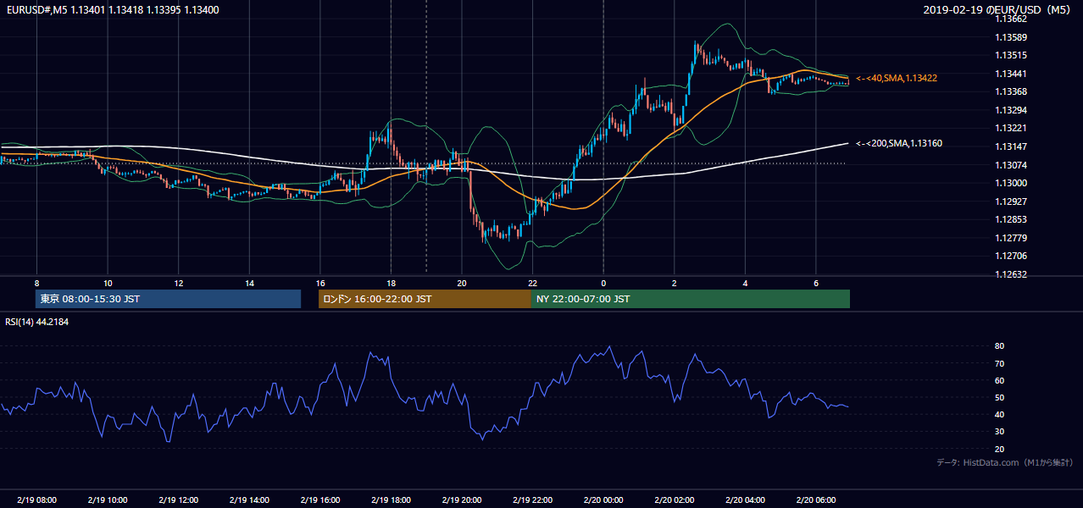Click the 2/20 06:00 time label
Screen dimensions: 1083x508
(x=816, y=500)
